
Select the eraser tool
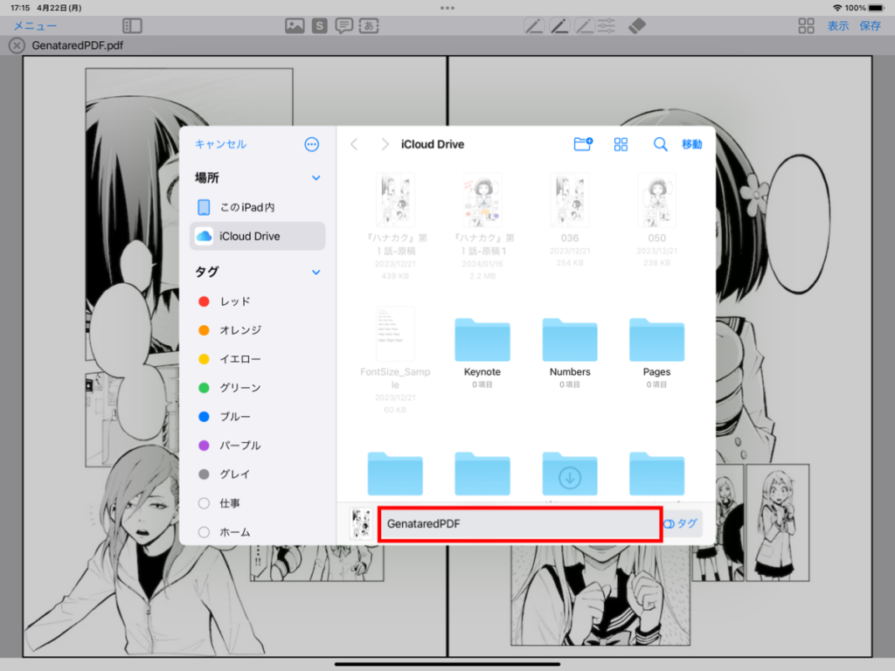(637, 25)
